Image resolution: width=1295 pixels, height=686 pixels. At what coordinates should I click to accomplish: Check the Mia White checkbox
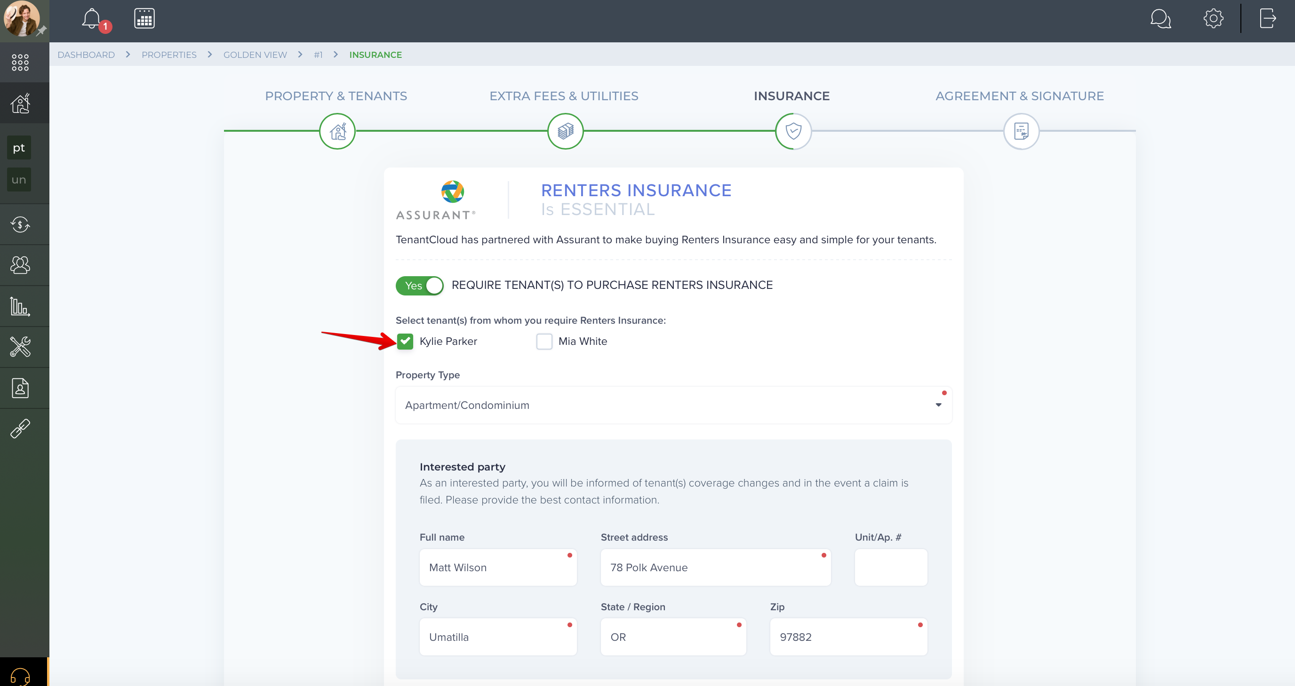pyautogui.click(x=544, y=341)
